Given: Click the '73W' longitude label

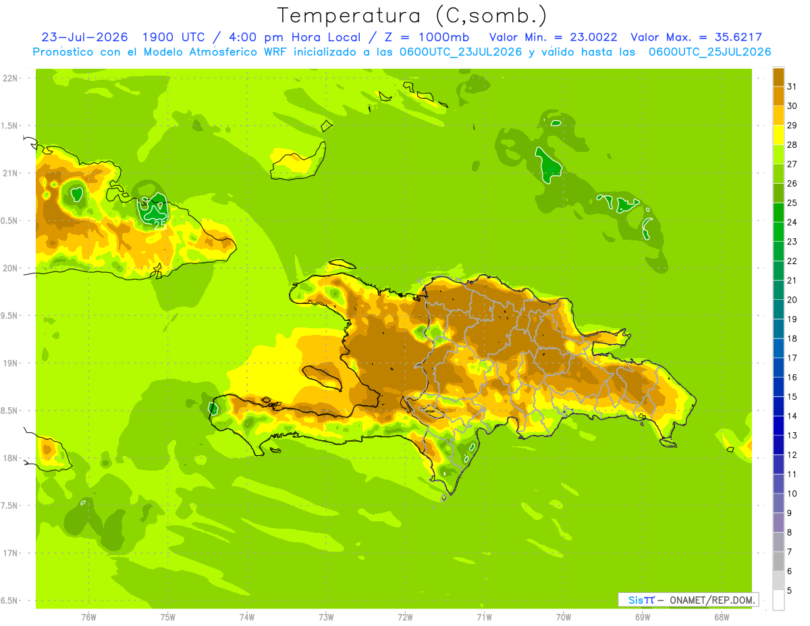Looking at the screenshot, I should tap(326, 617).
